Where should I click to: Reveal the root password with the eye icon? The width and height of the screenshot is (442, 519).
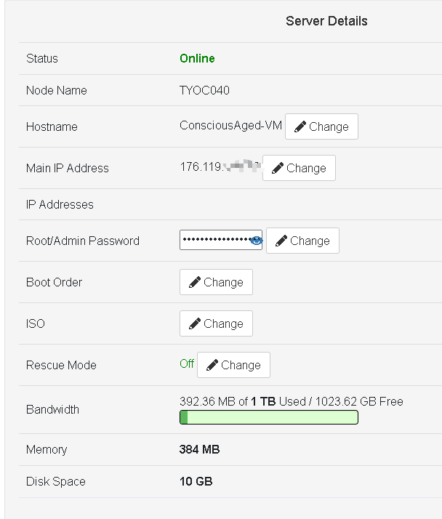tap(255, 241)
